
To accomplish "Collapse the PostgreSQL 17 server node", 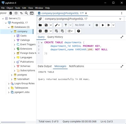I will pyautogui.click(x=6, y=23).
